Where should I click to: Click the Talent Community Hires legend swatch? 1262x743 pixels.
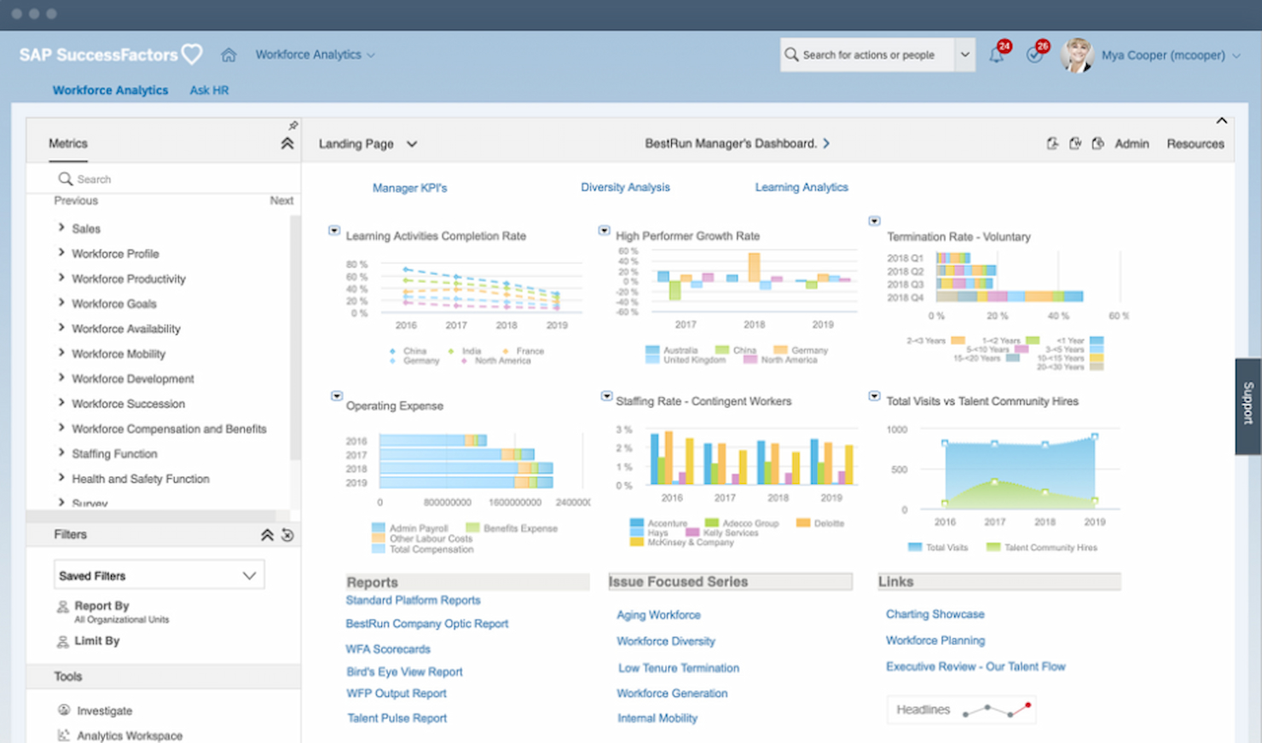point(993,547)
